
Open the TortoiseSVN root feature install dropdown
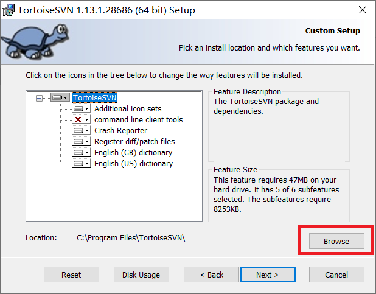(x=60, y=97)
